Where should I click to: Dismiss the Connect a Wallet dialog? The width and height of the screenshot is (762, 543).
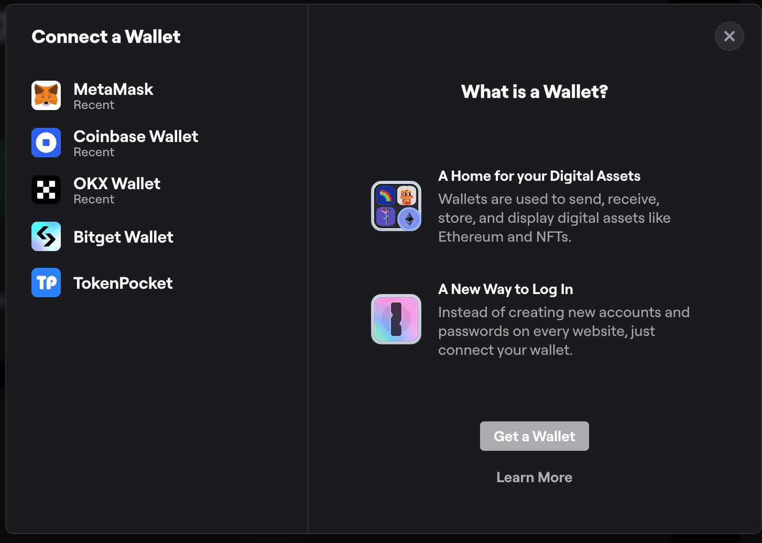point(729,36)
